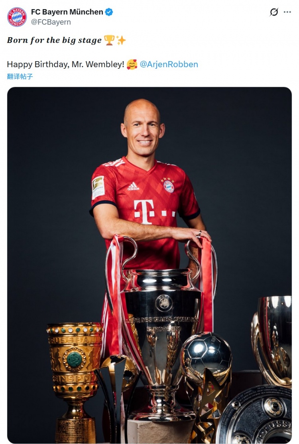Click the "Born for the big stage" text
The width and height of the screenshot is (299, 444).
54,40
